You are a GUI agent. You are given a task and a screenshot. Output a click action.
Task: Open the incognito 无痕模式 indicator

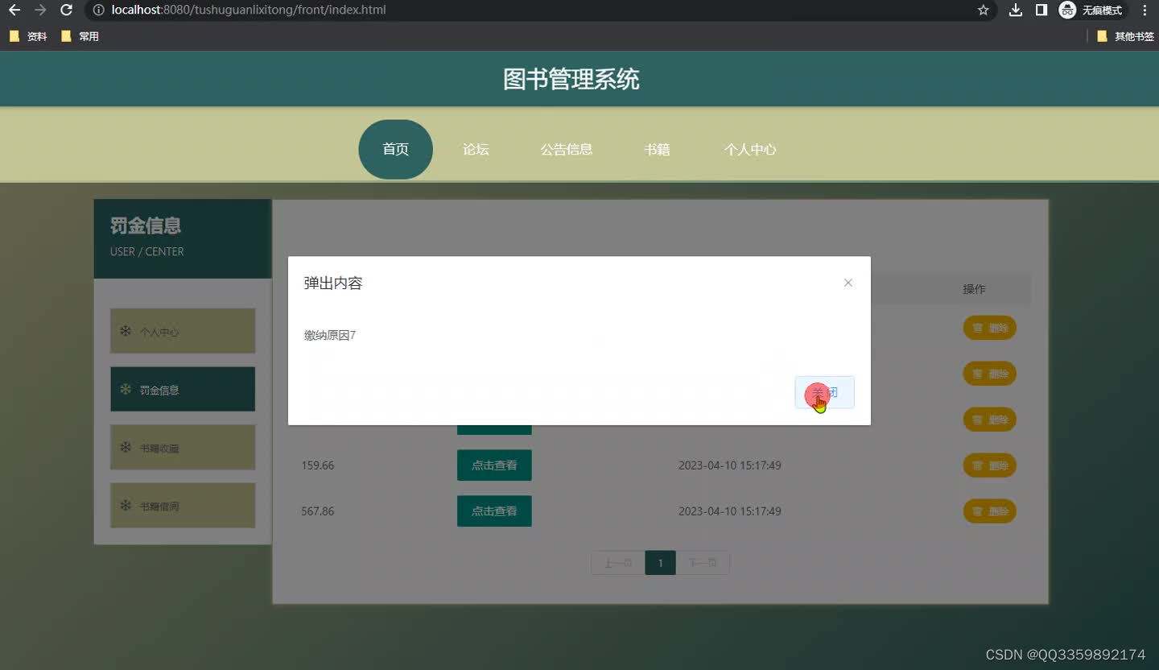point(1092,10)
